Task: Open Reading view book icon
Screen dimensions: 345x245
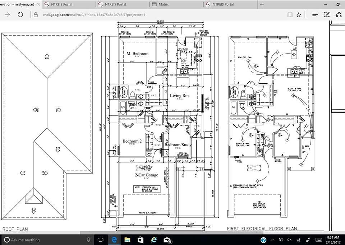Action: click(x=290, y=15)
